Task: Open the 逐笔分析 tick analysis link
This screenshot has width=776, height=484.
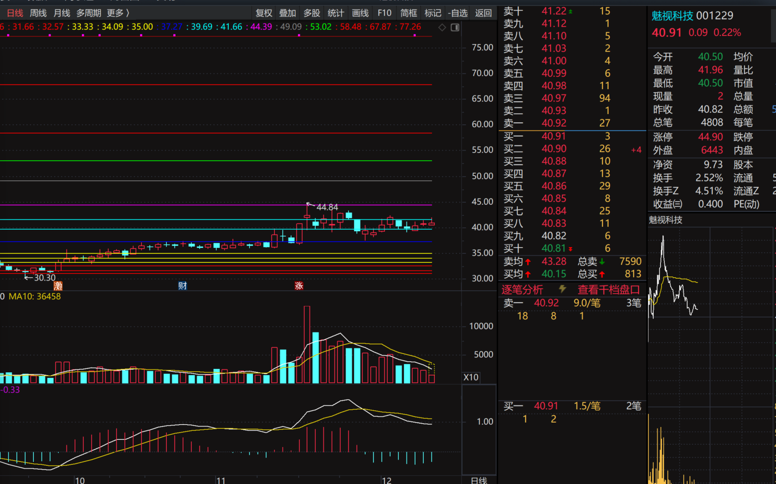Action: pyautogui.click(x=522, y=289)
